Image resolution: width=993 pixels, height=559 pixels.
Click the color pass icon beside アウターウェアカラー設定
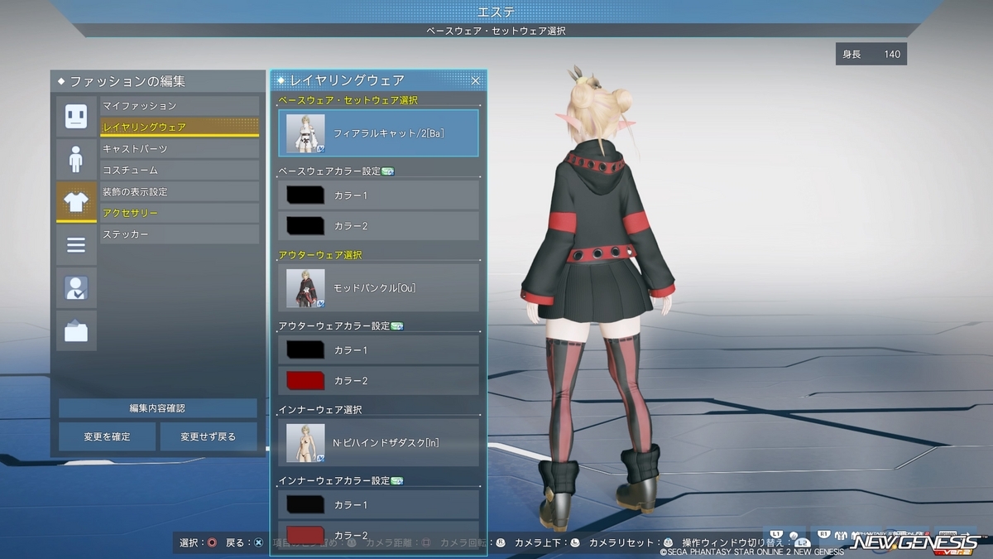(x=396, y=326)
